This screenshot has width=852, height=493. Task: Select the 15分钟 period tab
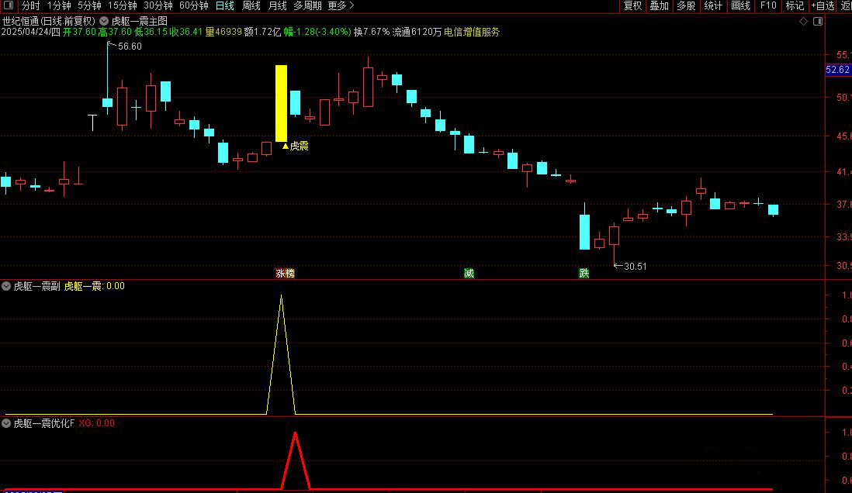(123, 5)
